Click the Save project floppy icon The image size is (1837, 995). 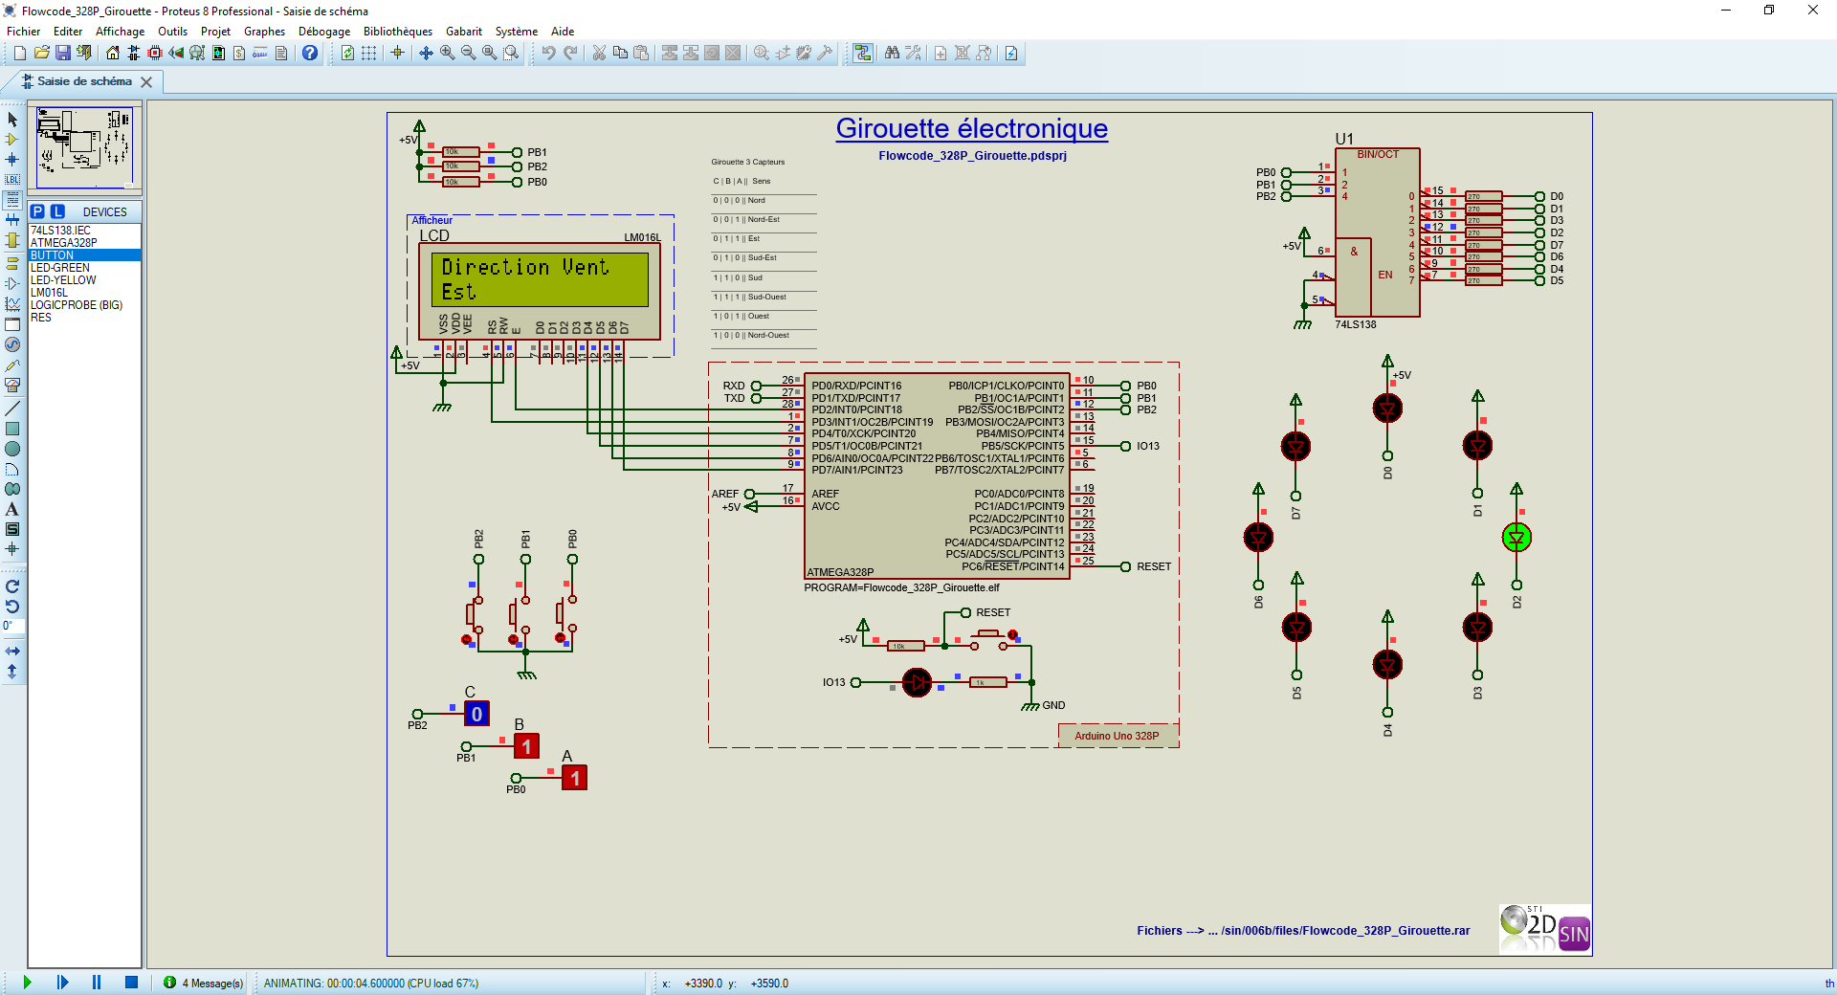[63, 54]
